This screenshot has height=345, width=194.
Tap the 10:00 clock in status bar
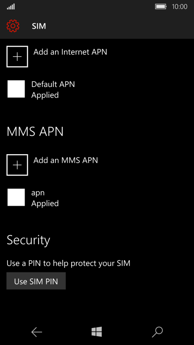(180, 7)
